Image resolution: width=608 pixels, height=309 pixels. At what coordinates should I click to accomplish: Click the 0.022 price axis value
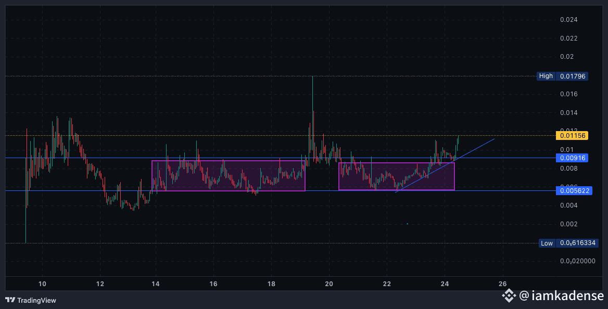(568, 38)
